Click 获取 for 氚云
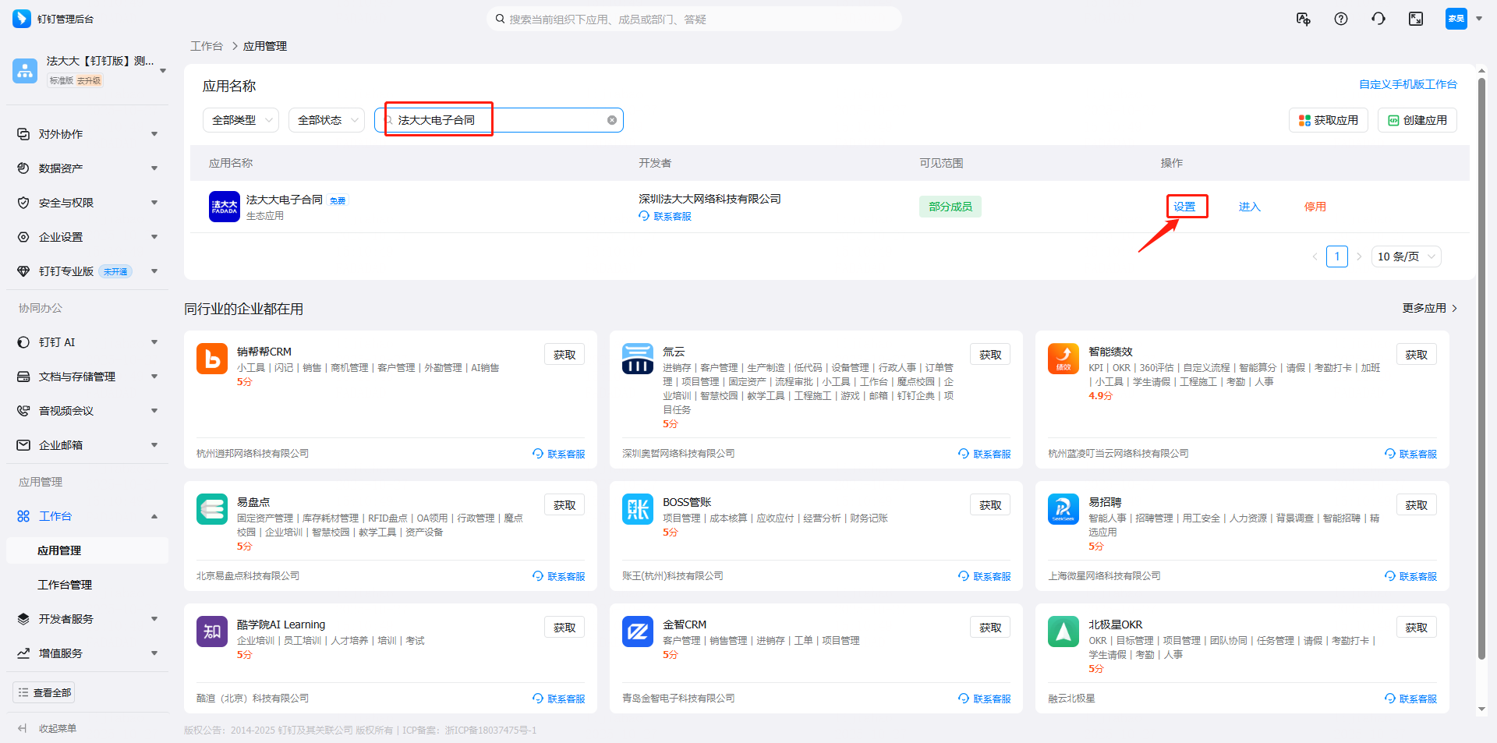 990,355
